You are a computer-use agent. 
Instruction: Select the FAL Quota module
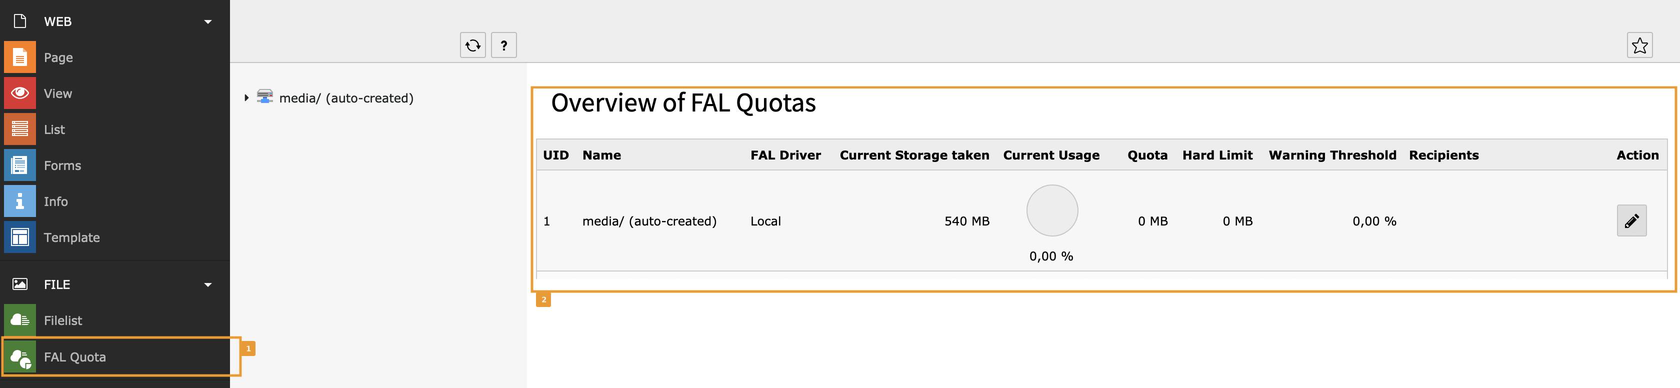tap(74, 356)
